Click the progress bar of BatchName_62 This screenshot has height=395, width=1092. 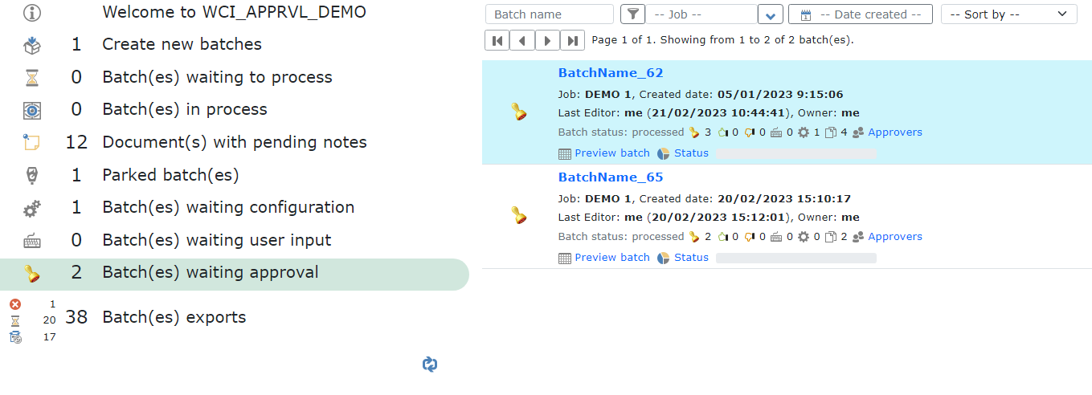pos(796,153)
